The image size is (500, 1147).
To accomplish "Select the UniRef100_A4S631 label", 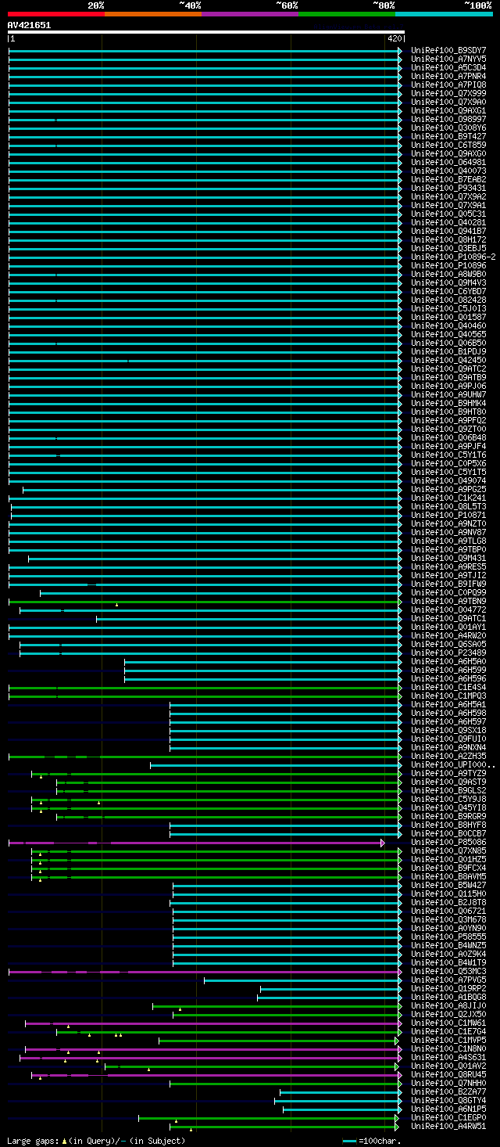I will (x=448, y=1057).
